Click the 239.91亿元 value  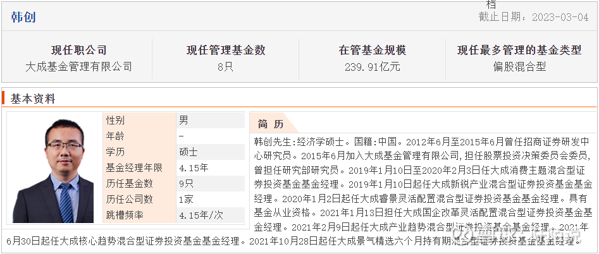[x=373, y=67]
